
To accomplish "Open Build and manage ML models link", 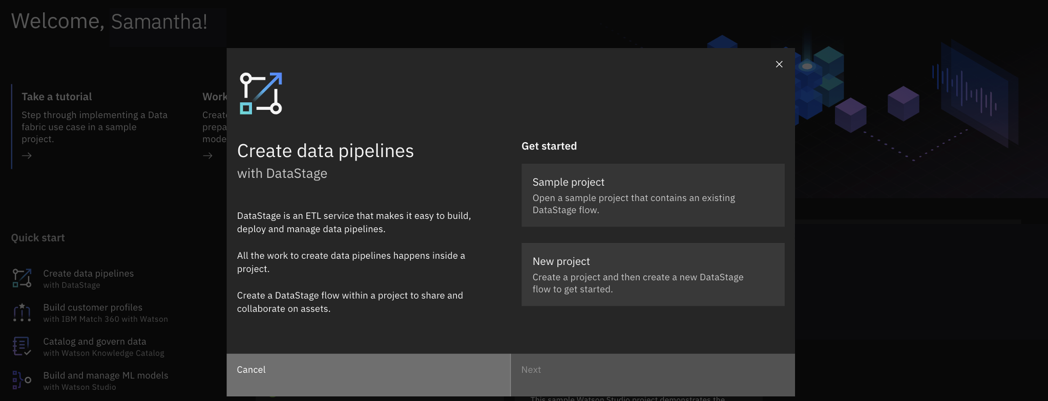I will tap(106, 375).
